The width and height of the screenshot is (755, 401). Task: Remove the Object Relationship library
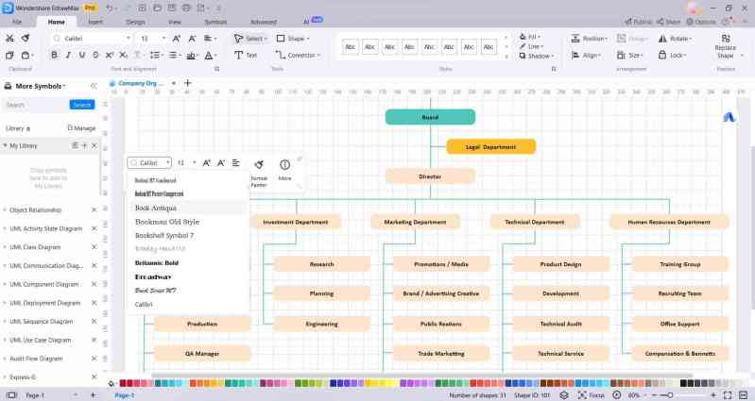point(94,210)
